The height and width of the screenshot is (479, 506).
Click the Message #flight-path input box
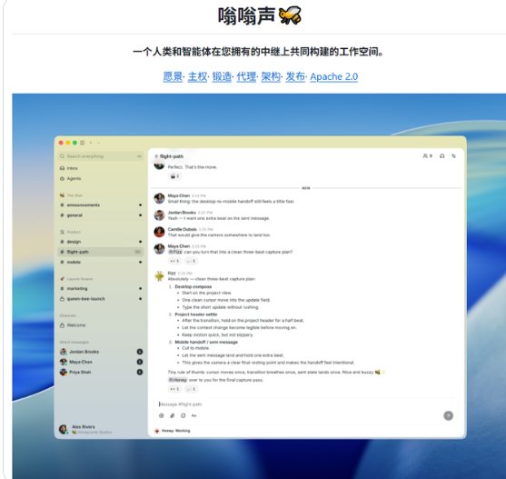(x=303, y=404)
